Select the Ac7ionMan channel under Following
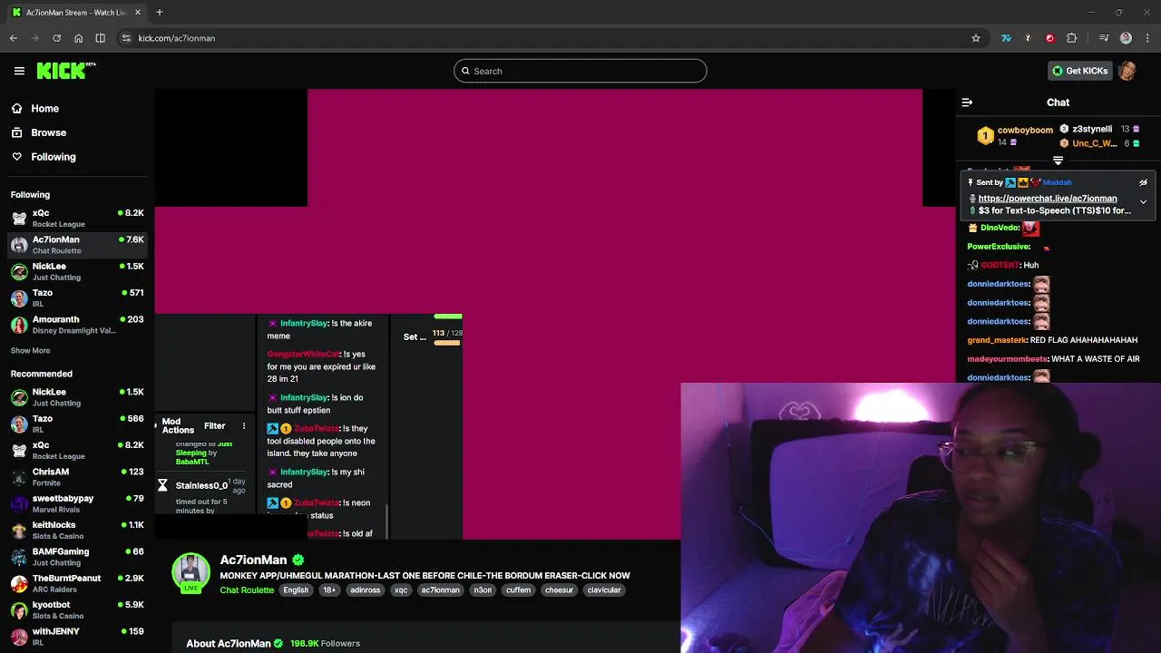 pos(77,245)
